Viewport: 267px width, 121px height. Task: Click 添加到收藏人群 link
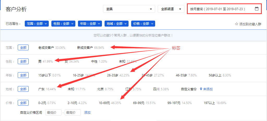(250, 24)
